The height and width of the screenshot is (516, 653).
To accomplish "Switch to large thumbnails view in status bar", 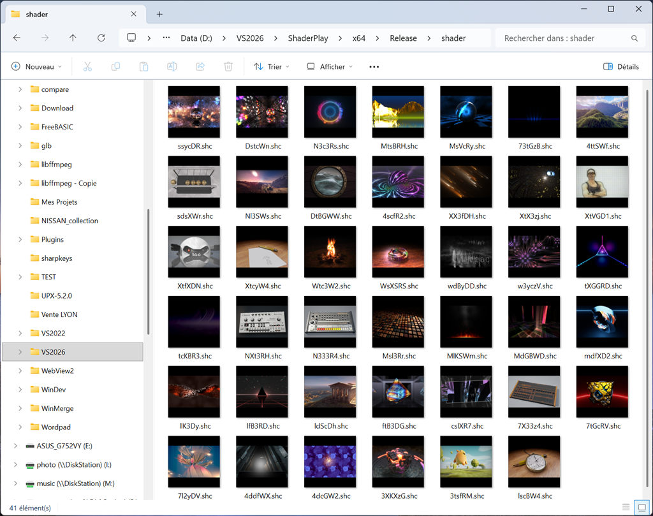I will pyautogui.click(x=642, y=507).
